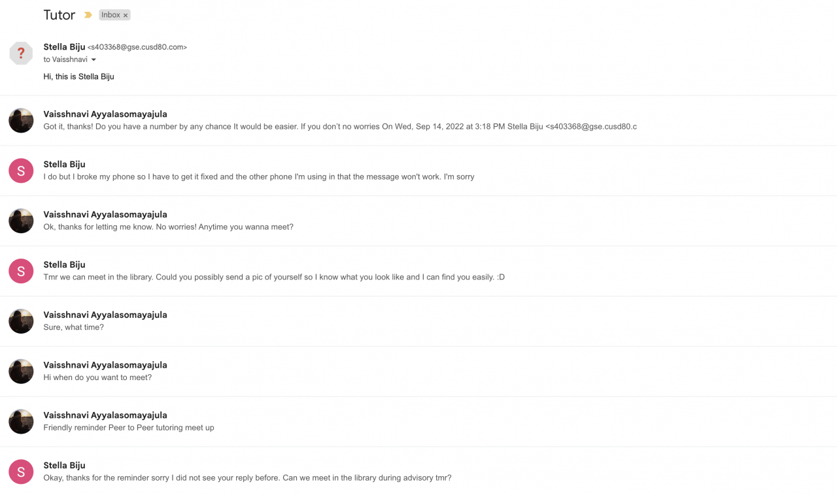
Task: Click the pink S avatar on the 'Tmr we can meet' message
Action: coord(21,271)
